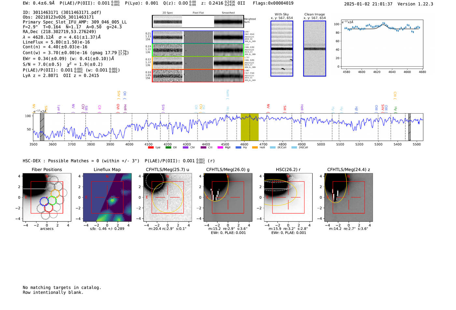Click the orange fiber circle in Fiber Positions
Screen dimensions: 456x310
(x=55, y=194)
